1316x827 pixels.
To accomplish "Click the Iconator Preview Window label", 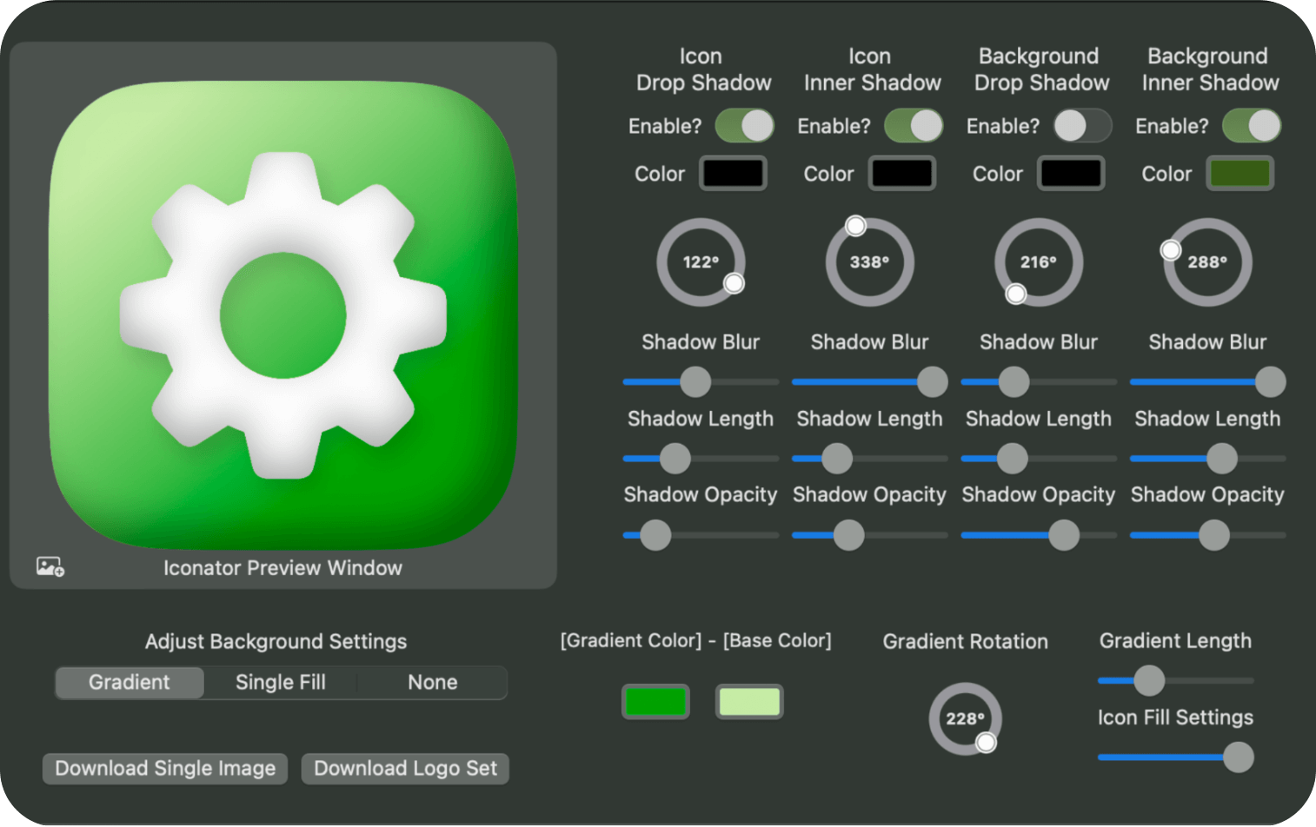I will pyautogui.click(x=282, y=568).
